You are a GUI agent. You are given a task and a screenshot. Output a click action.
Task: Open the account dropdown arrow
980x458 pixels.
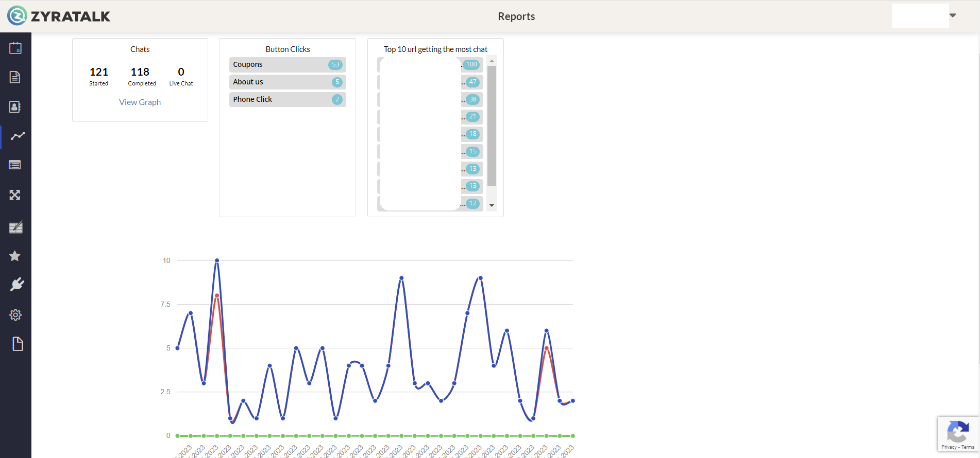tap(953, 15)
